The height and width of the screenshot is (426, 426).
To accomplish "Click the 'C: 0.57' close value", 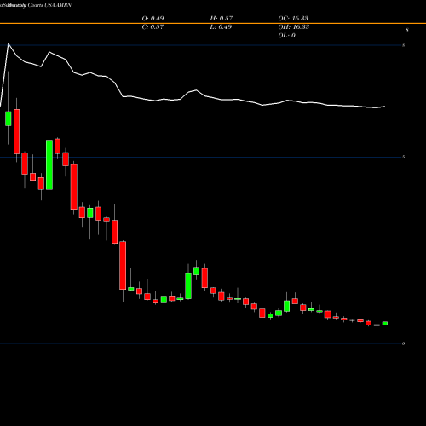I will tap(153, 27).
